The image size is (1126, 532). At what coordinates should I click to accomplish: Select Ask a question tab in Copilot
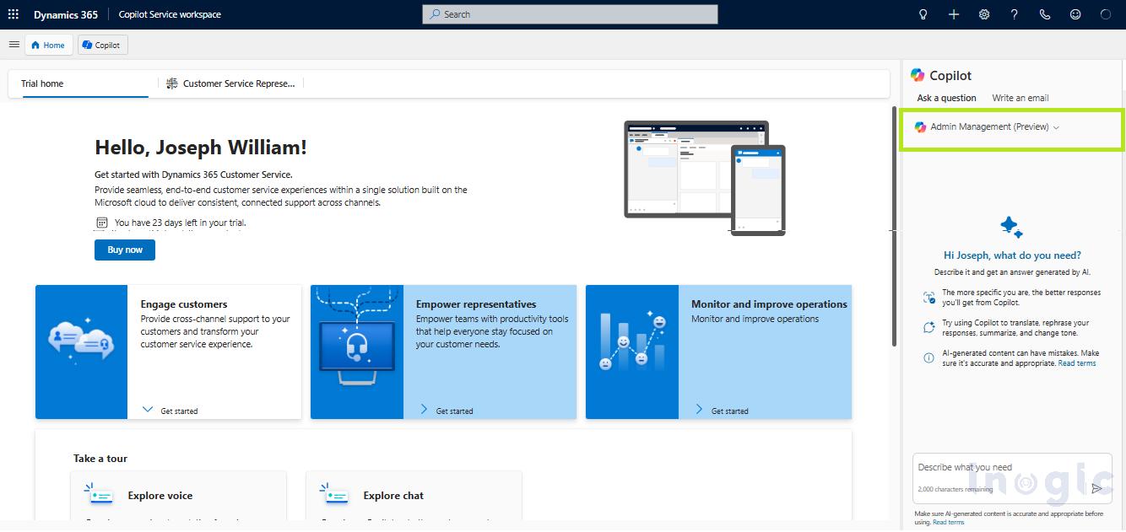coord(946,98)
